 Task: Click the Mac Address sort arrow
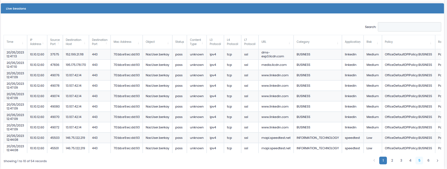(x=138, y=43)
